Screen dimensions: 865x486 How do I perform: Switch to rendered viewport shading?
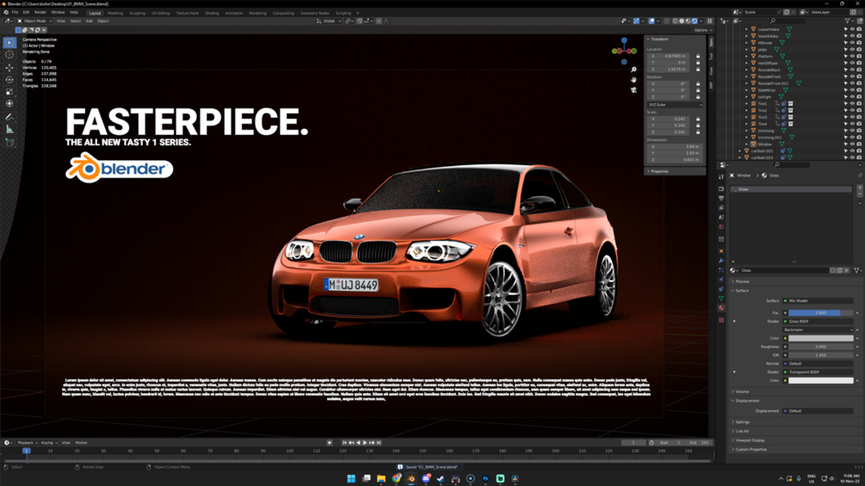695,21
